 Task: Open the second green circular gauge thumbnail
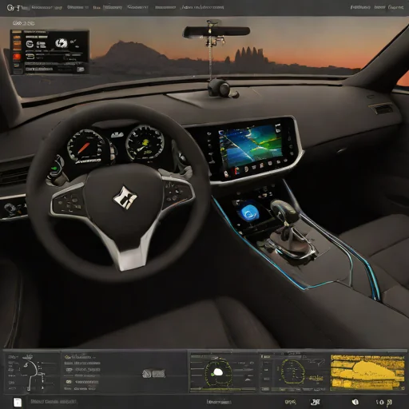click(x=293, y=372)
